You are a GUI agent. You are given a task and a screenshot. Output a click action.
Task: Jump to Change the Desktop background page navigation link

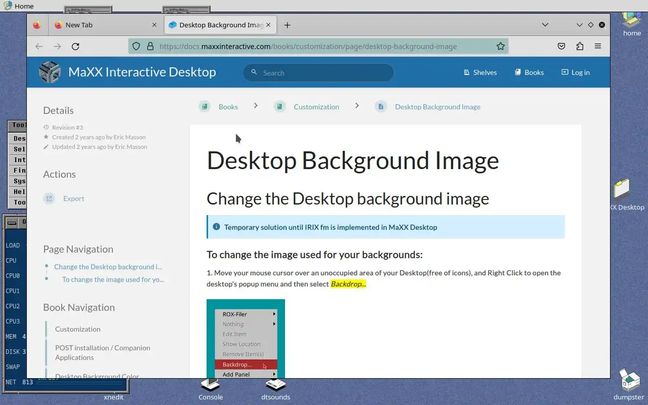tap(108, 267)
